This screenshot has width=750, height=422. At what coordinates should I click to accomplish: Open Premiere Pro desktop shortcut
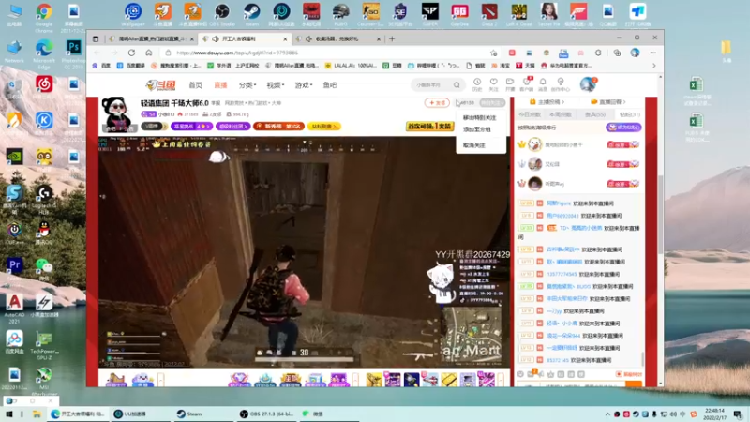[14, 268]
